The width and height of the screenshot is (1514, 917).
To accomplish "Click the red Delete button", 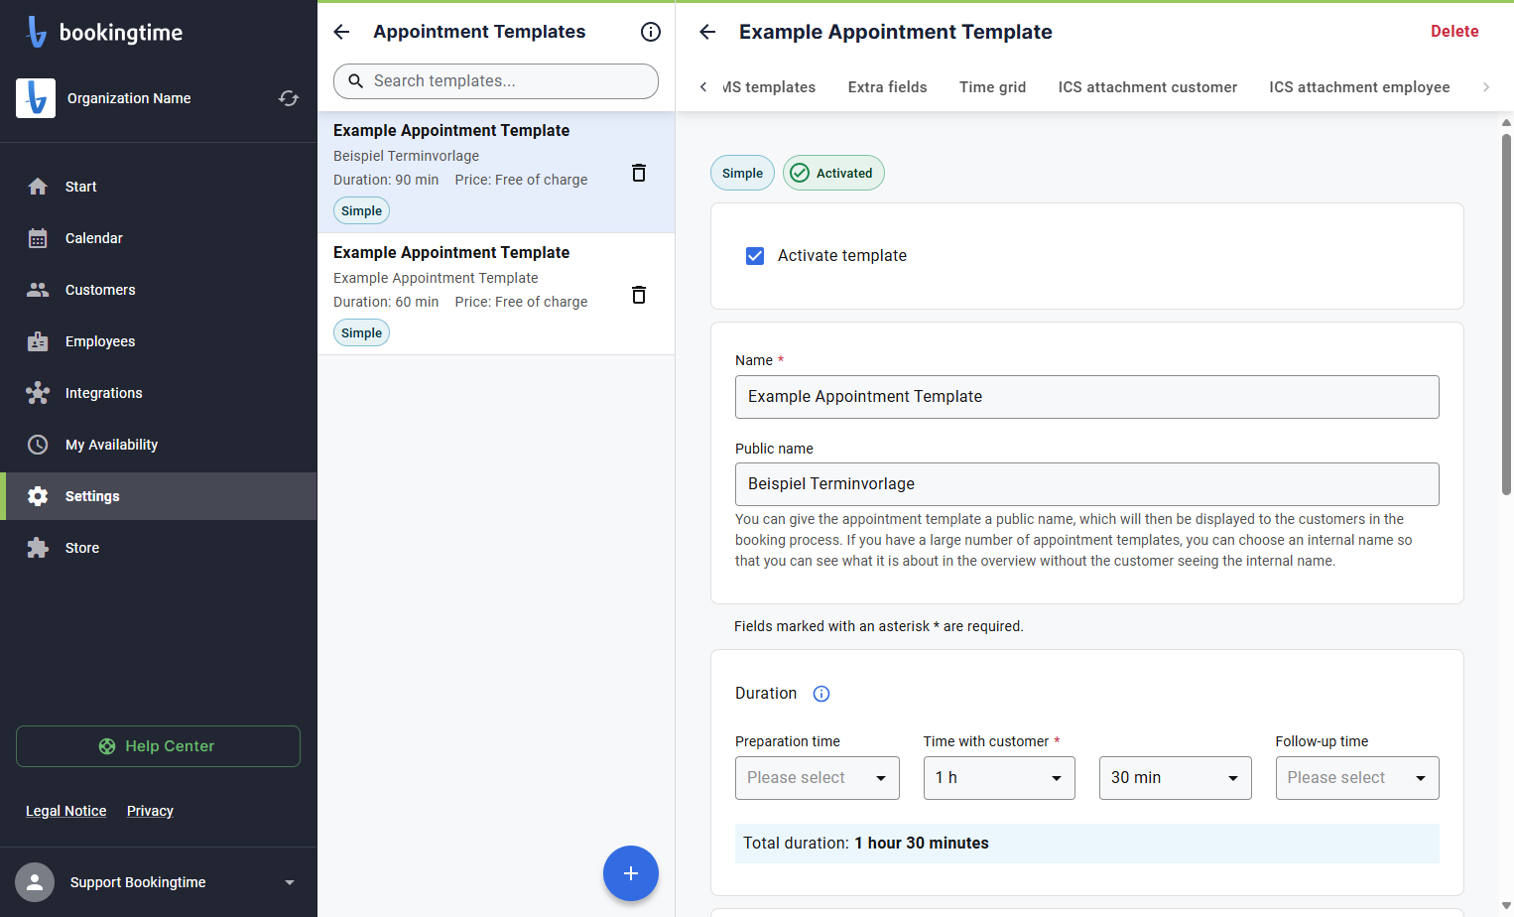I will point(1454,32).
